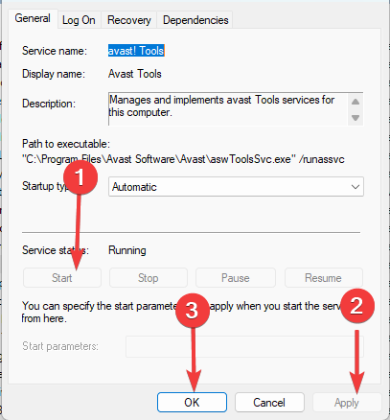Click the Cancel button
390x420 pixels.
(x=269, y=403)
